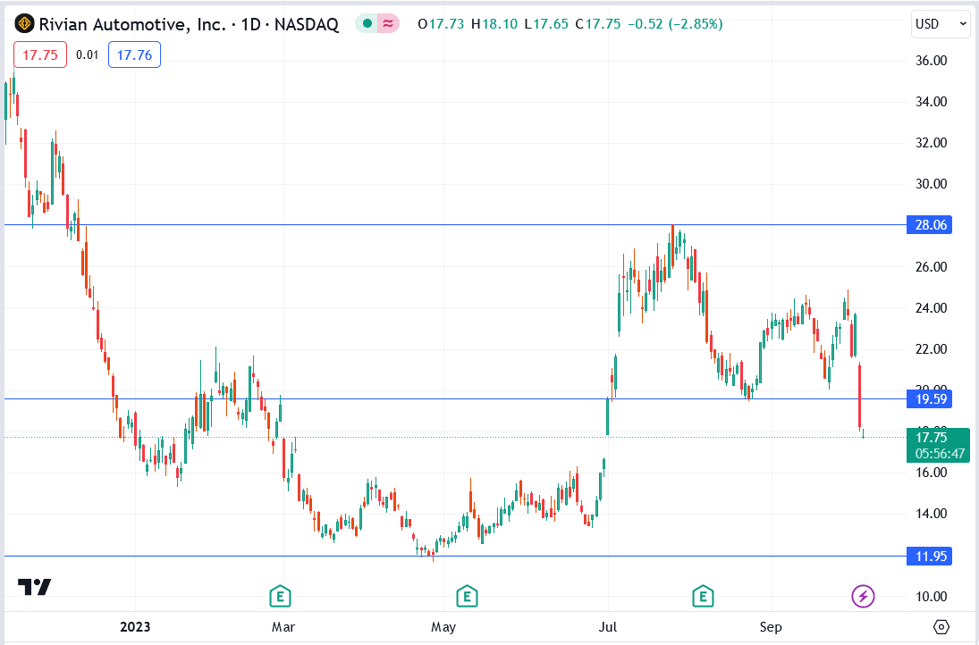Image resolution: width=979 pixels, height=645 pixels.
Task: Select the 28.06 horizontal line price label
Action: pyautogui.click(x=929, y=224)
